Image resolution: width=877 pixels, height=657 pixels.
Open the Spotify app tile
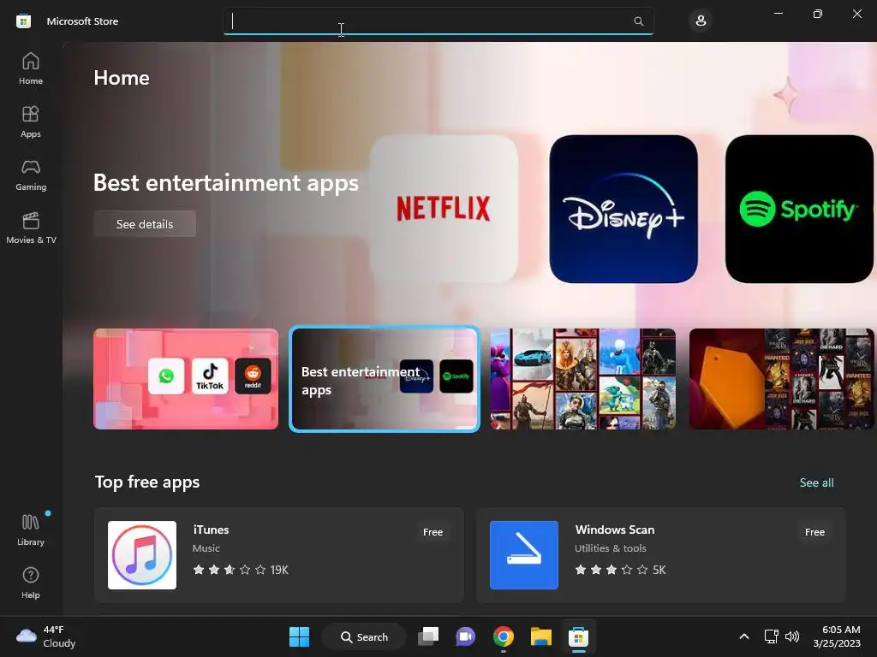pos(799,209)
